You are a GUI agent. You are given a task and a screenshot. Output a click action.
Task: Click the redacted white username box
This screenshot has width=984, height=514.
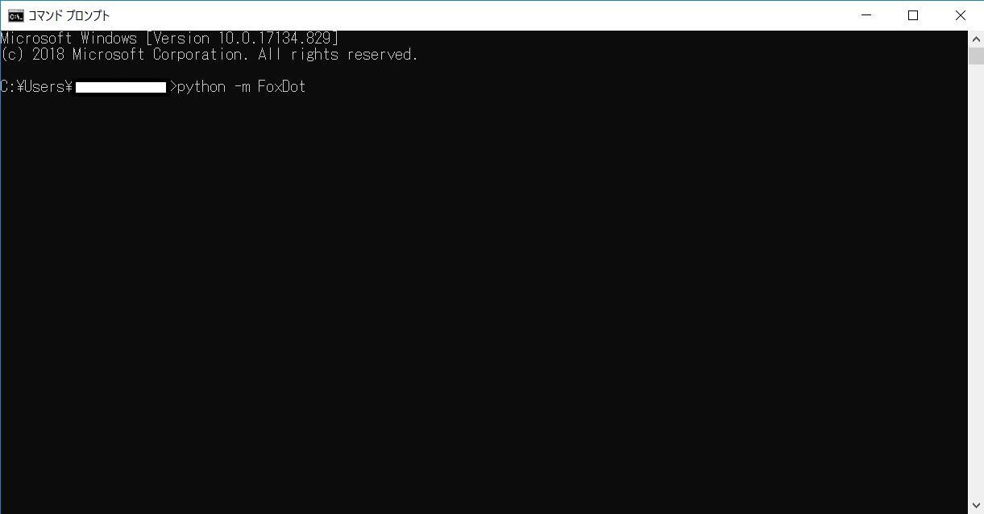121,87
